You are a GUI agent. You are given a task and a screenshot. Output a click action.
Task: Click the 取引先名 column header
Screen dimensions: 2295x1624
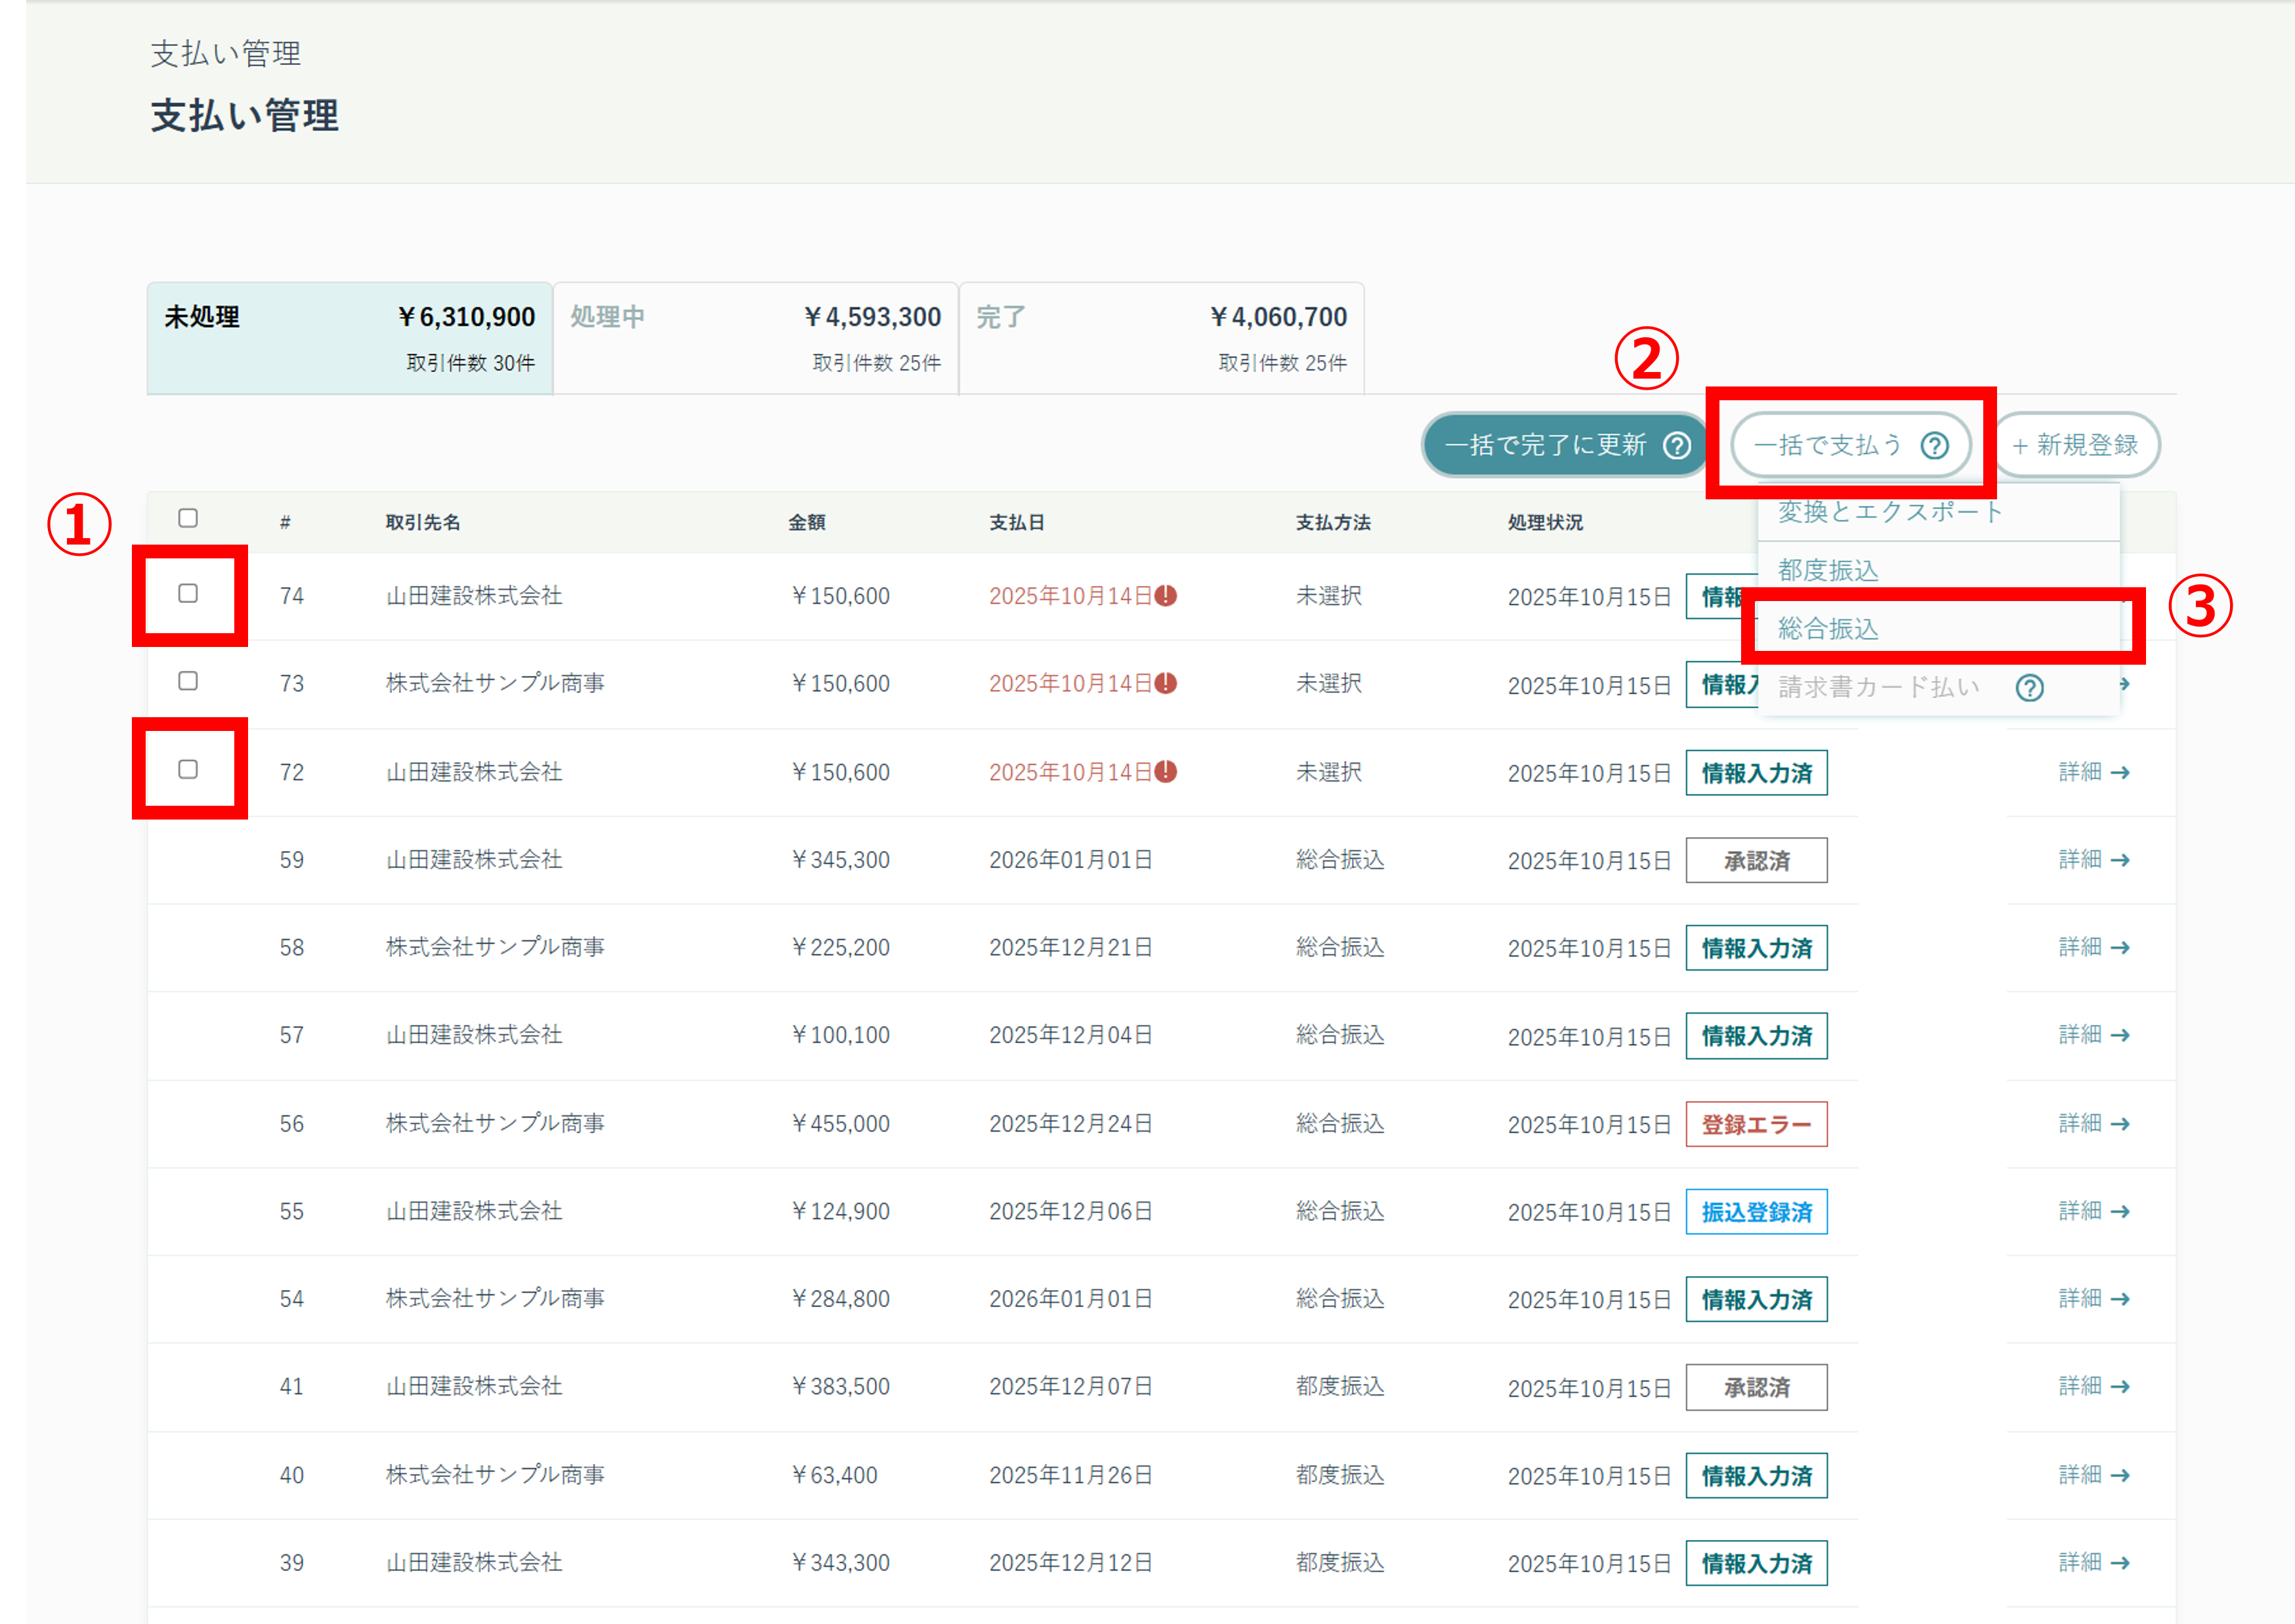click(423, 522)
